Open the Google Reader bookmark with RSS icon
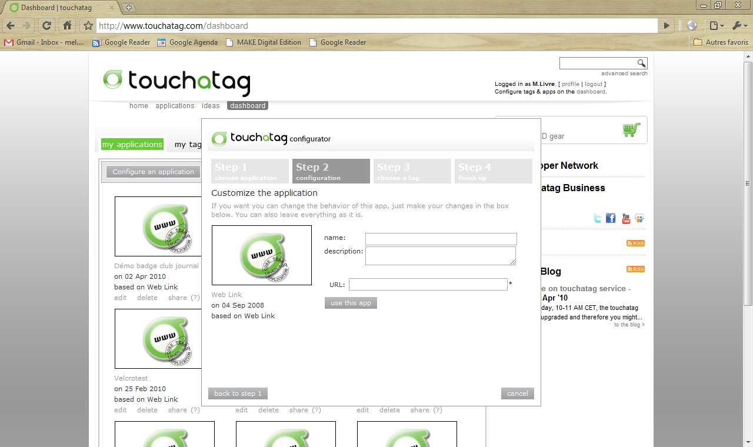Screen dimensions: 753x447 121,42
